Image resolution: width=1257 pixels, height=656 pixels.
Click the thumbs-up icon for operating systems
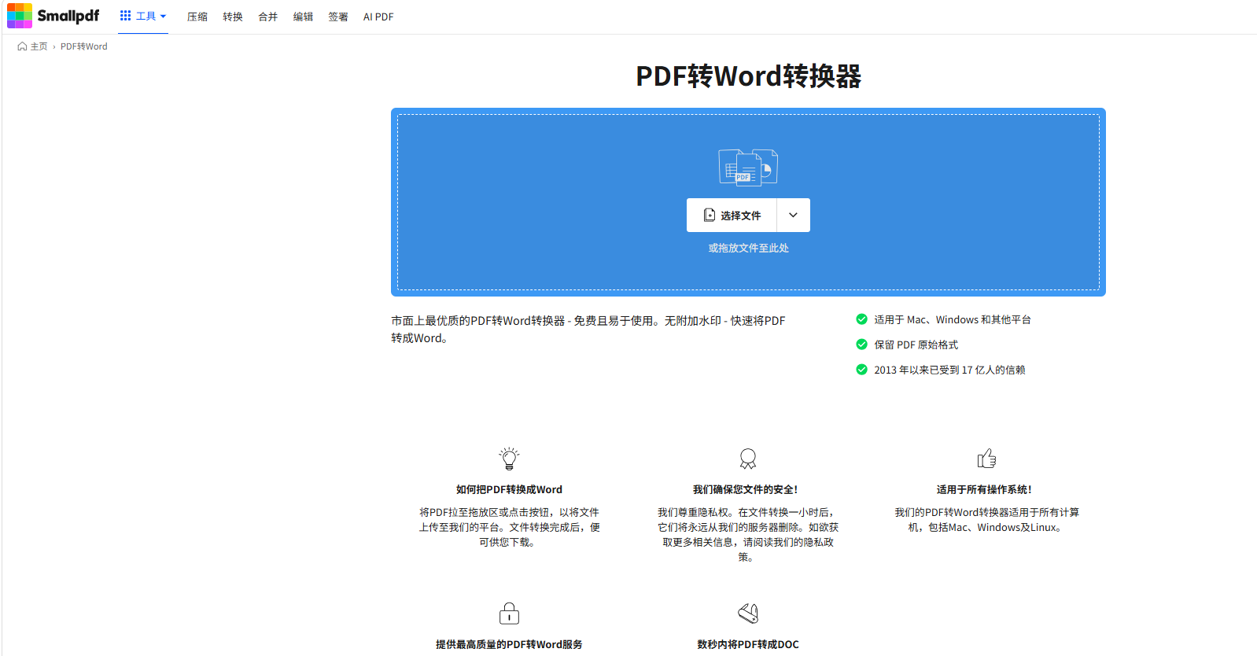(x=986, y=459)
